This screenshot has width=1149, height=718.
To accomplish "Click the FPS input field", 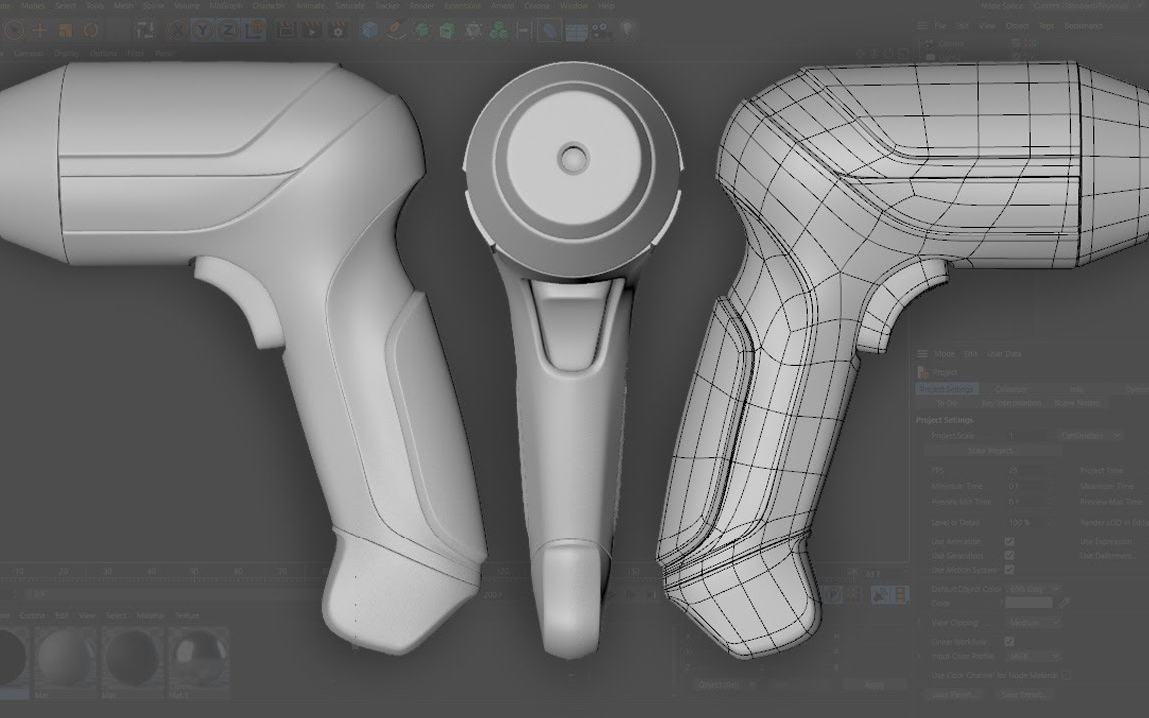I will [1029, 470].
